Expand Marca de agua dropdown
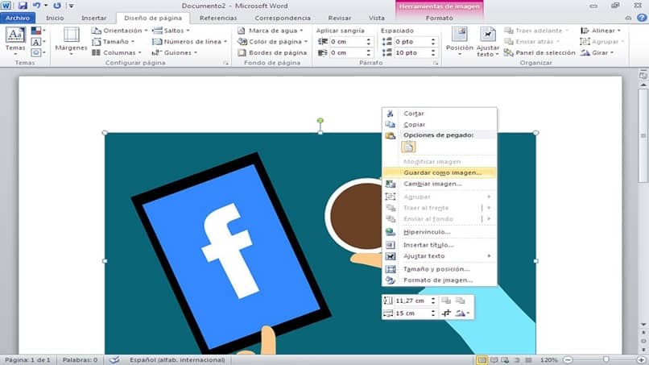This screenshot has height=365, width=649. click(x=270, y=31)
